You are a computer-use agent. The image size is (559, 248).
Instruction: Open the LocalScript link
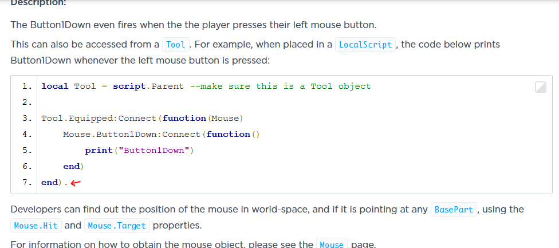tap(365, 45)
